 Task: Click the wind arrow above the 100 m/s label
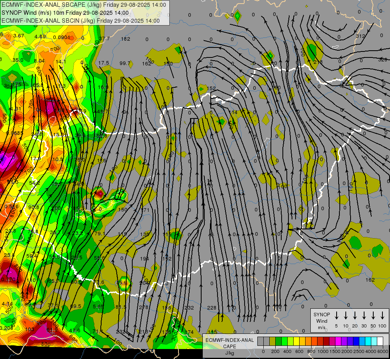[x=382, y=316]
